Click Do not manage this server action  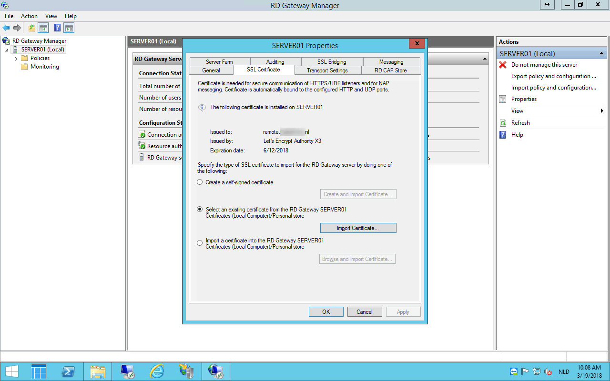pos(544,65)
